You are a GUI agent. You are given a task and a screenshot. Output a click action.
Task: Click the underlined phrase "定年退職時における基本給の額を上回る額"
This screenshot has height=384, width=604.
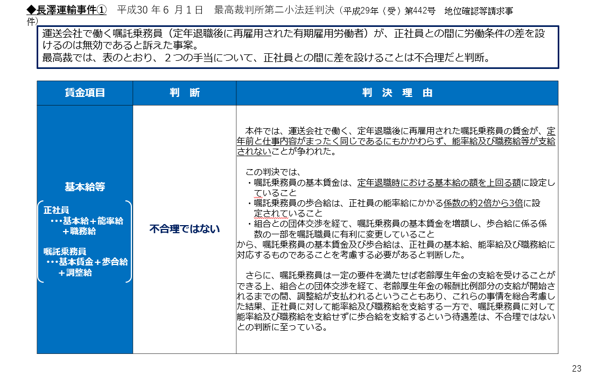[x=439, y=183]
